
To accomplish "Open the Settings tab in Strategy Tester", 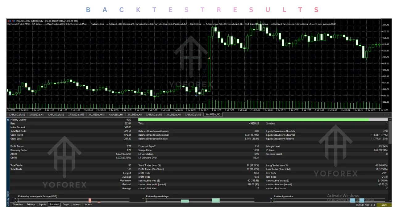I will pyautogui.click(x=31, y=204).
